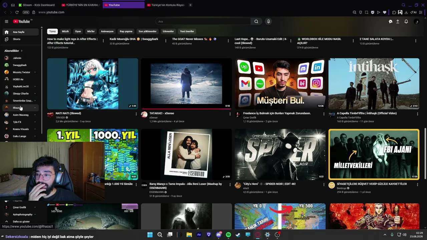Select the Yeni öneriler filter chip
Image resolution: width=427 pixels, height=240 pixels.
[x=187, y=31]
